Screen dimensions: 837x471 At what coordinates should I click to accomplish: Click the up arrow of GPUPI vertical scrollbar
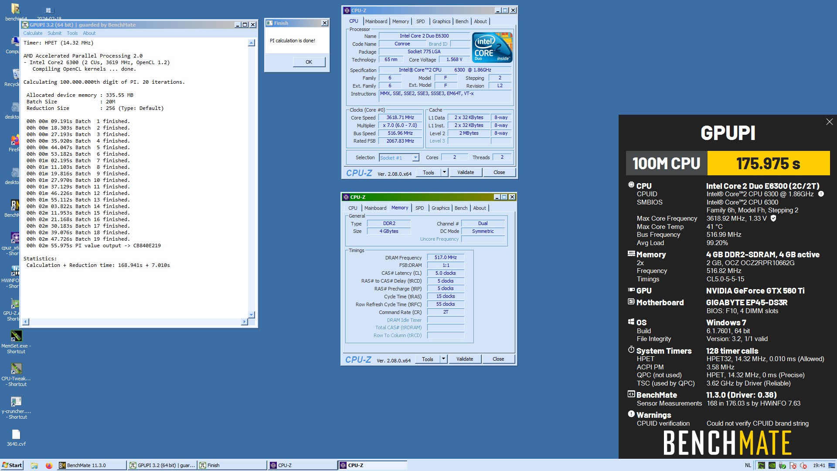(x=251, y=43)
